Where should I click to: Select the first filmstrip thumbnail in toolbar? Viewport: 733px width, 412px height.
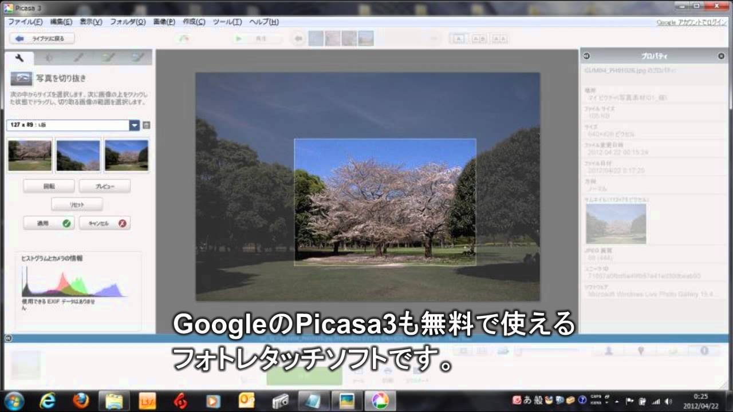coord(316,38)
